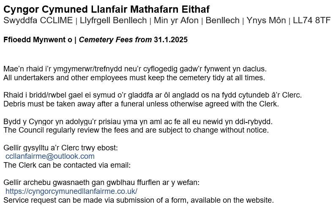The height and width of the screenshot is (212, 333).
Task: Click the sentence Service request can be made
Action: point(139,200)
